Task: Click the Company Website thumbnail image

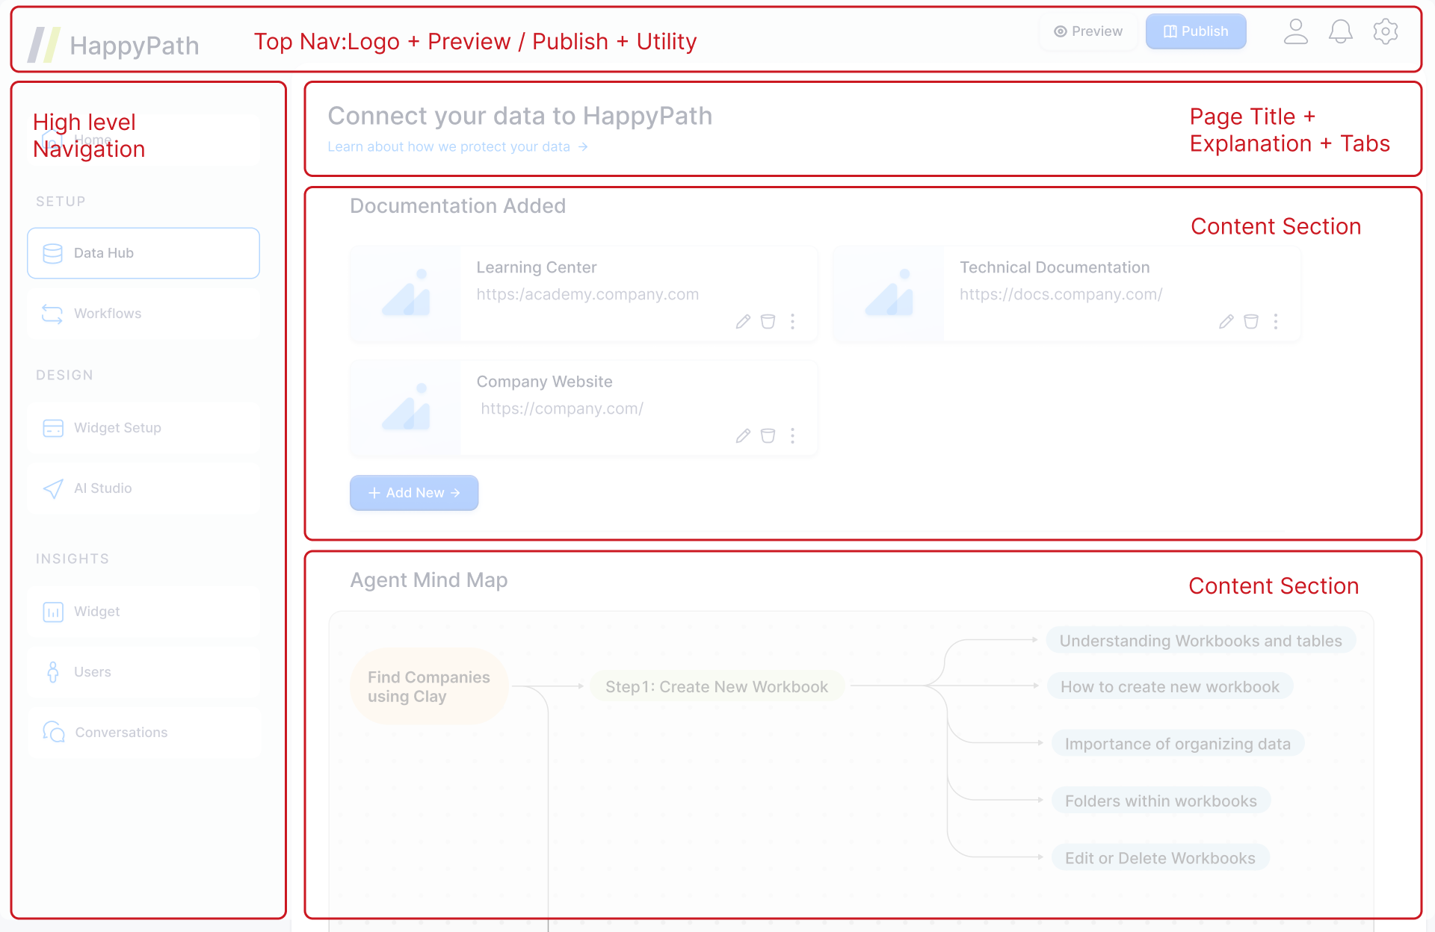Action: tap(406, 408)
